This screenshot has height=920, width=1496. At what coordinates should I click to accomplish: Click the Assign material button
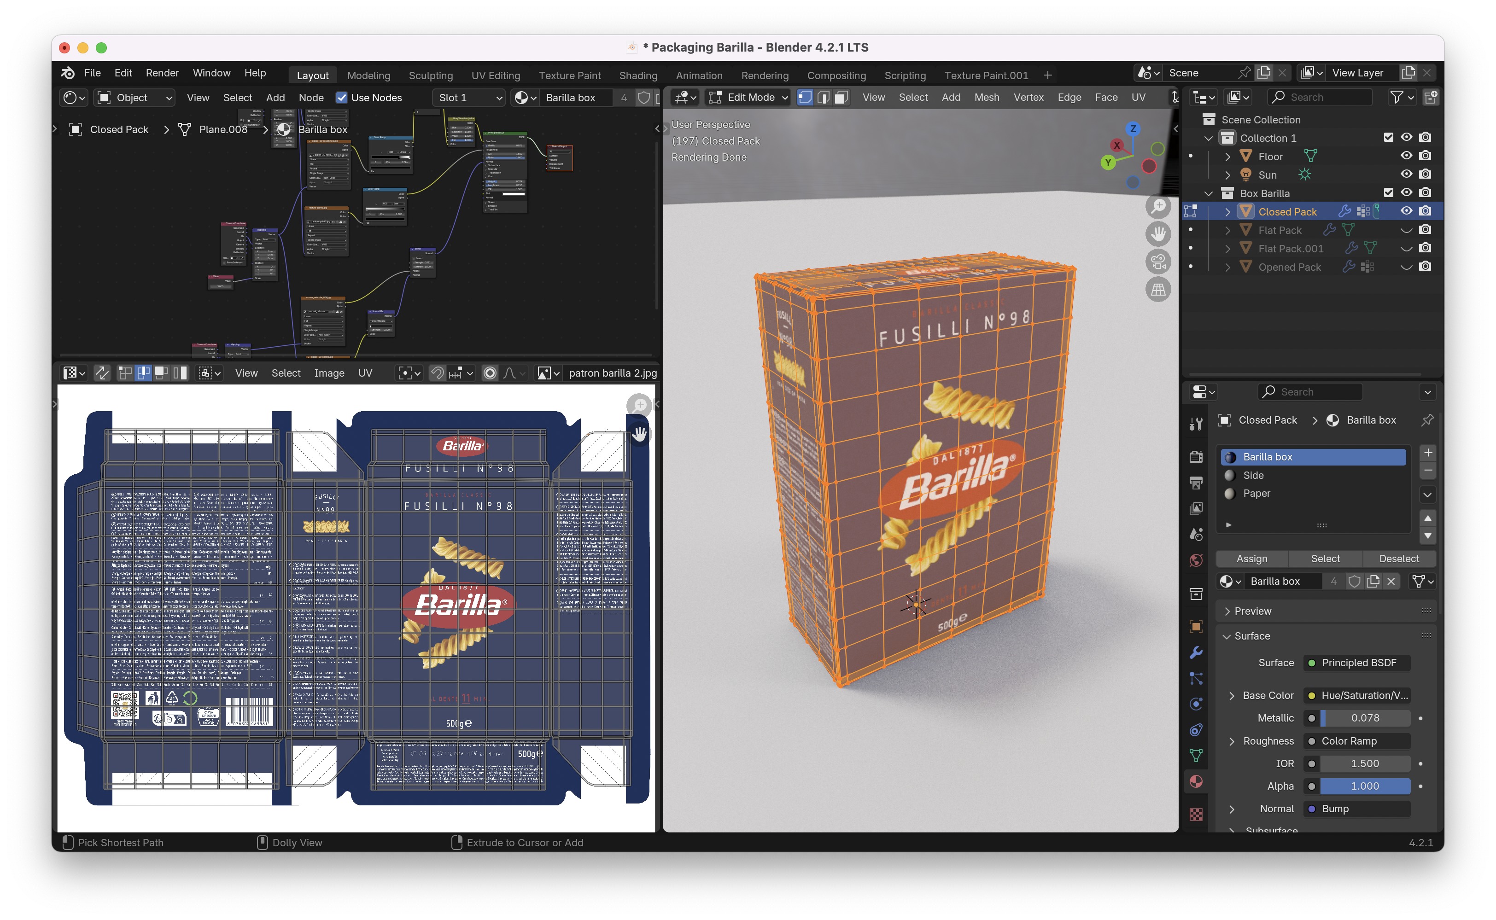(x=1251, y=559)
